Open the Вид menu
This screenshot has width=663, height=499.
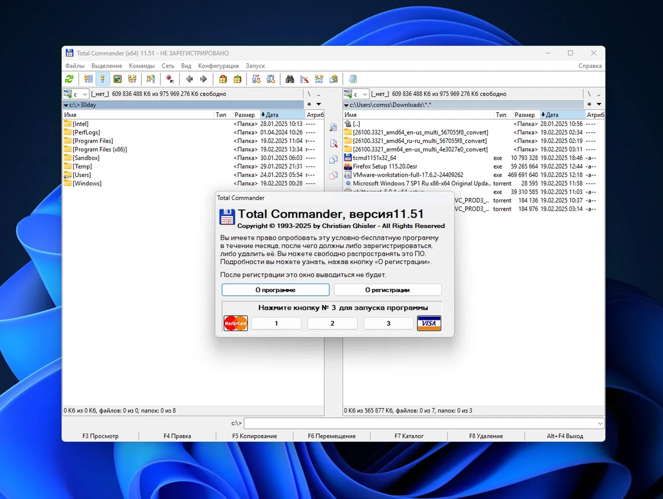point(186,66)
